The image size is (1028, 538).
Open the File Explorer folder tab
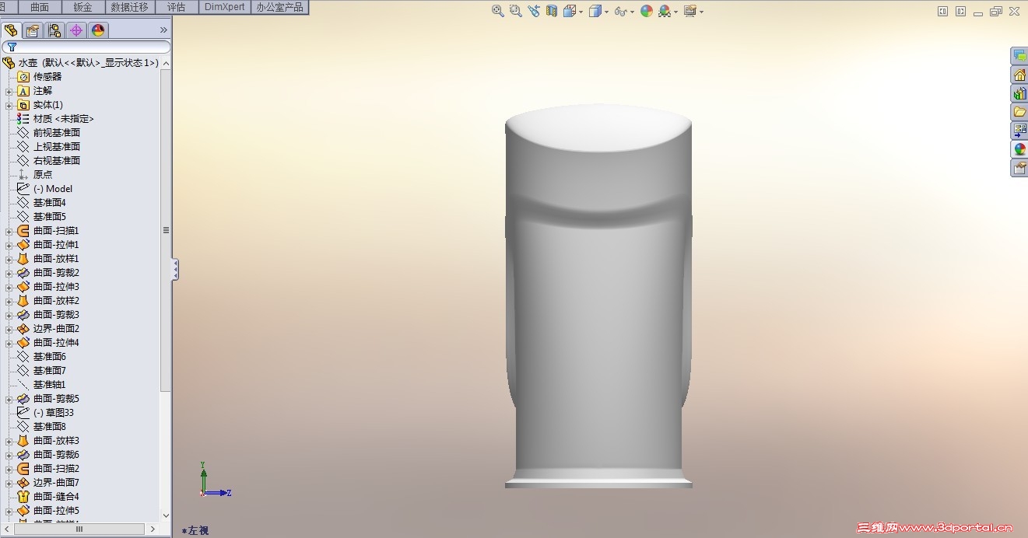(1019, 112)
